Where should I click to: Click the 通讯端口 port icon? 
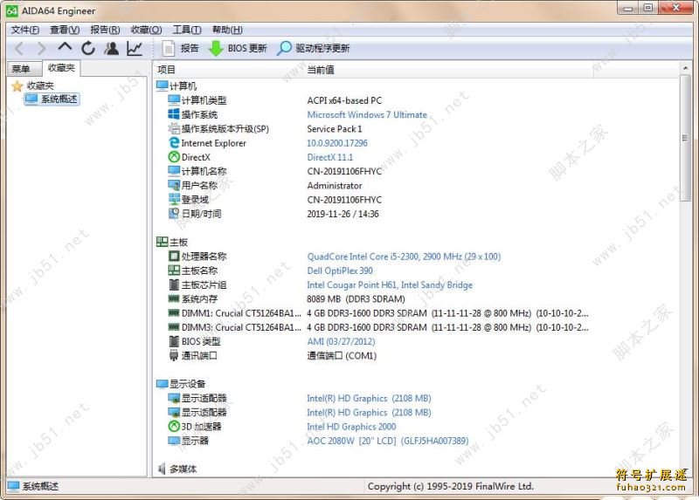[174, 355]
